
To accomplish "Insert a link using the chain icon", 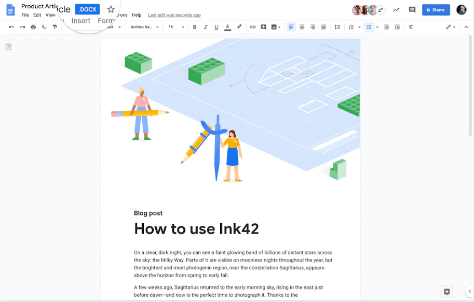I will tap(253, 27).
